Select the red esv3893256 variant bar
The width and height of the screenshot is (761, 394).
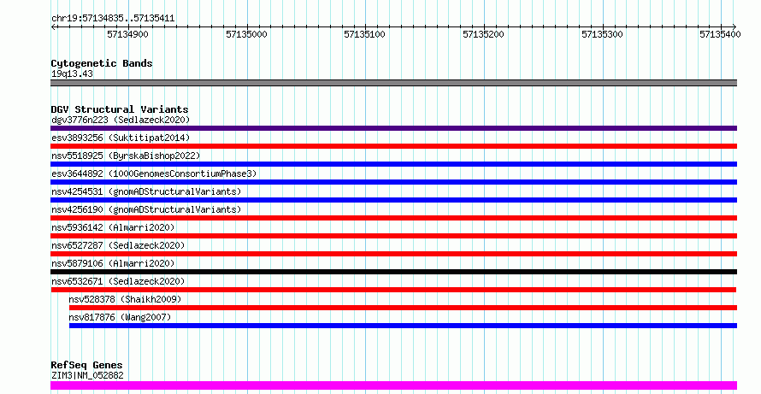(x=393, y=146)
